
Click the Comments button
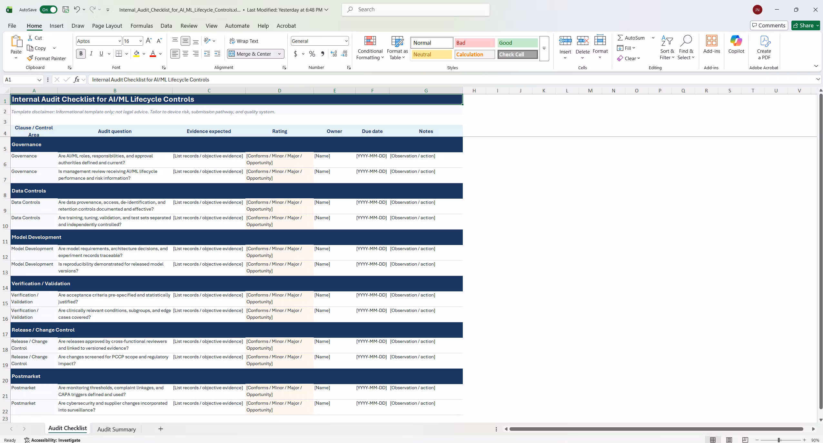[769, 25]
